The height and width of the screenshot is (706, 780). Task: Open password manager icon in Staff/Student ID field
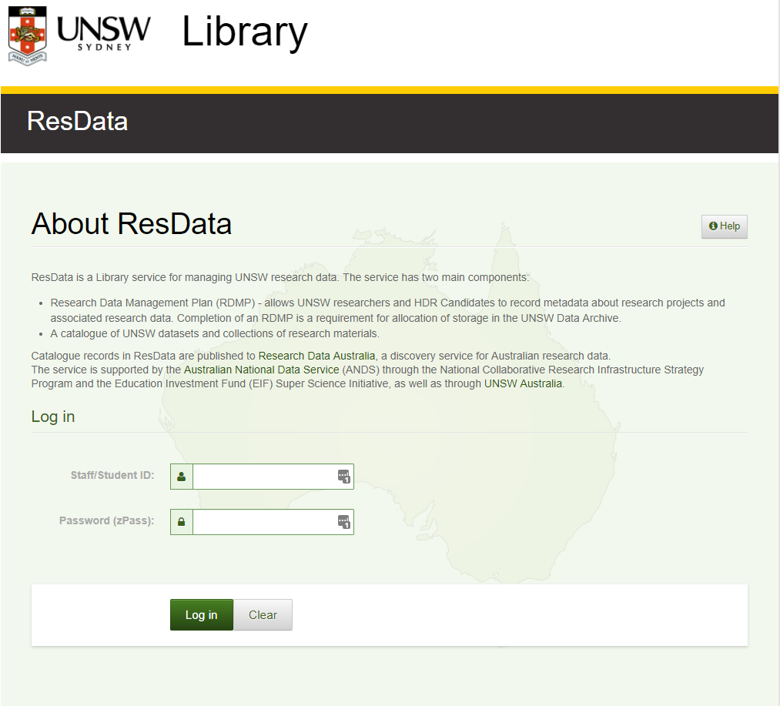click(343, 477)
